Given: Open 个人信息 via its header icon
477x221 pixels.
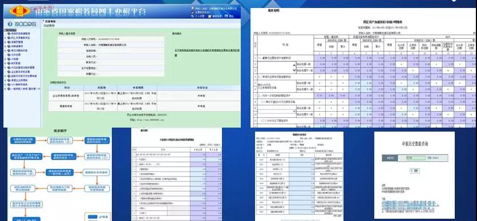Looking at the screenshot, I should tap(192, 16).
